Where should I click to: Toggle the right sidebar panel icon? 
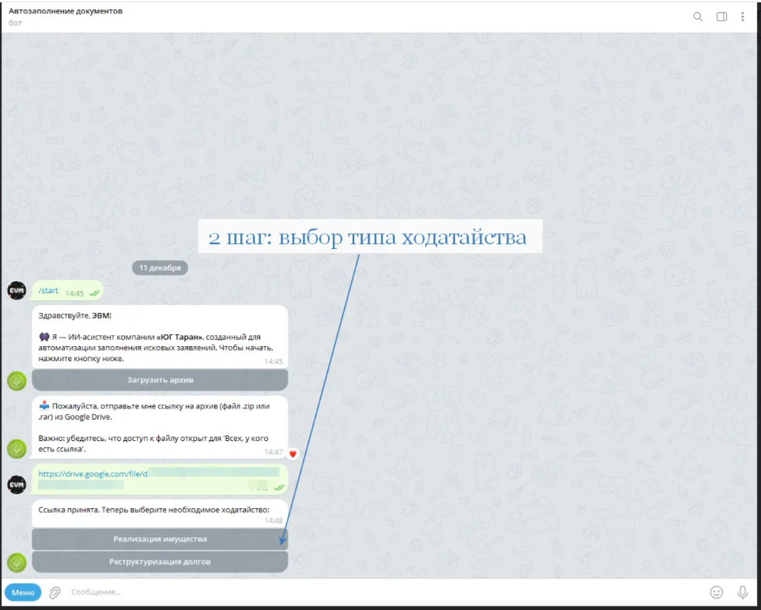721,17
